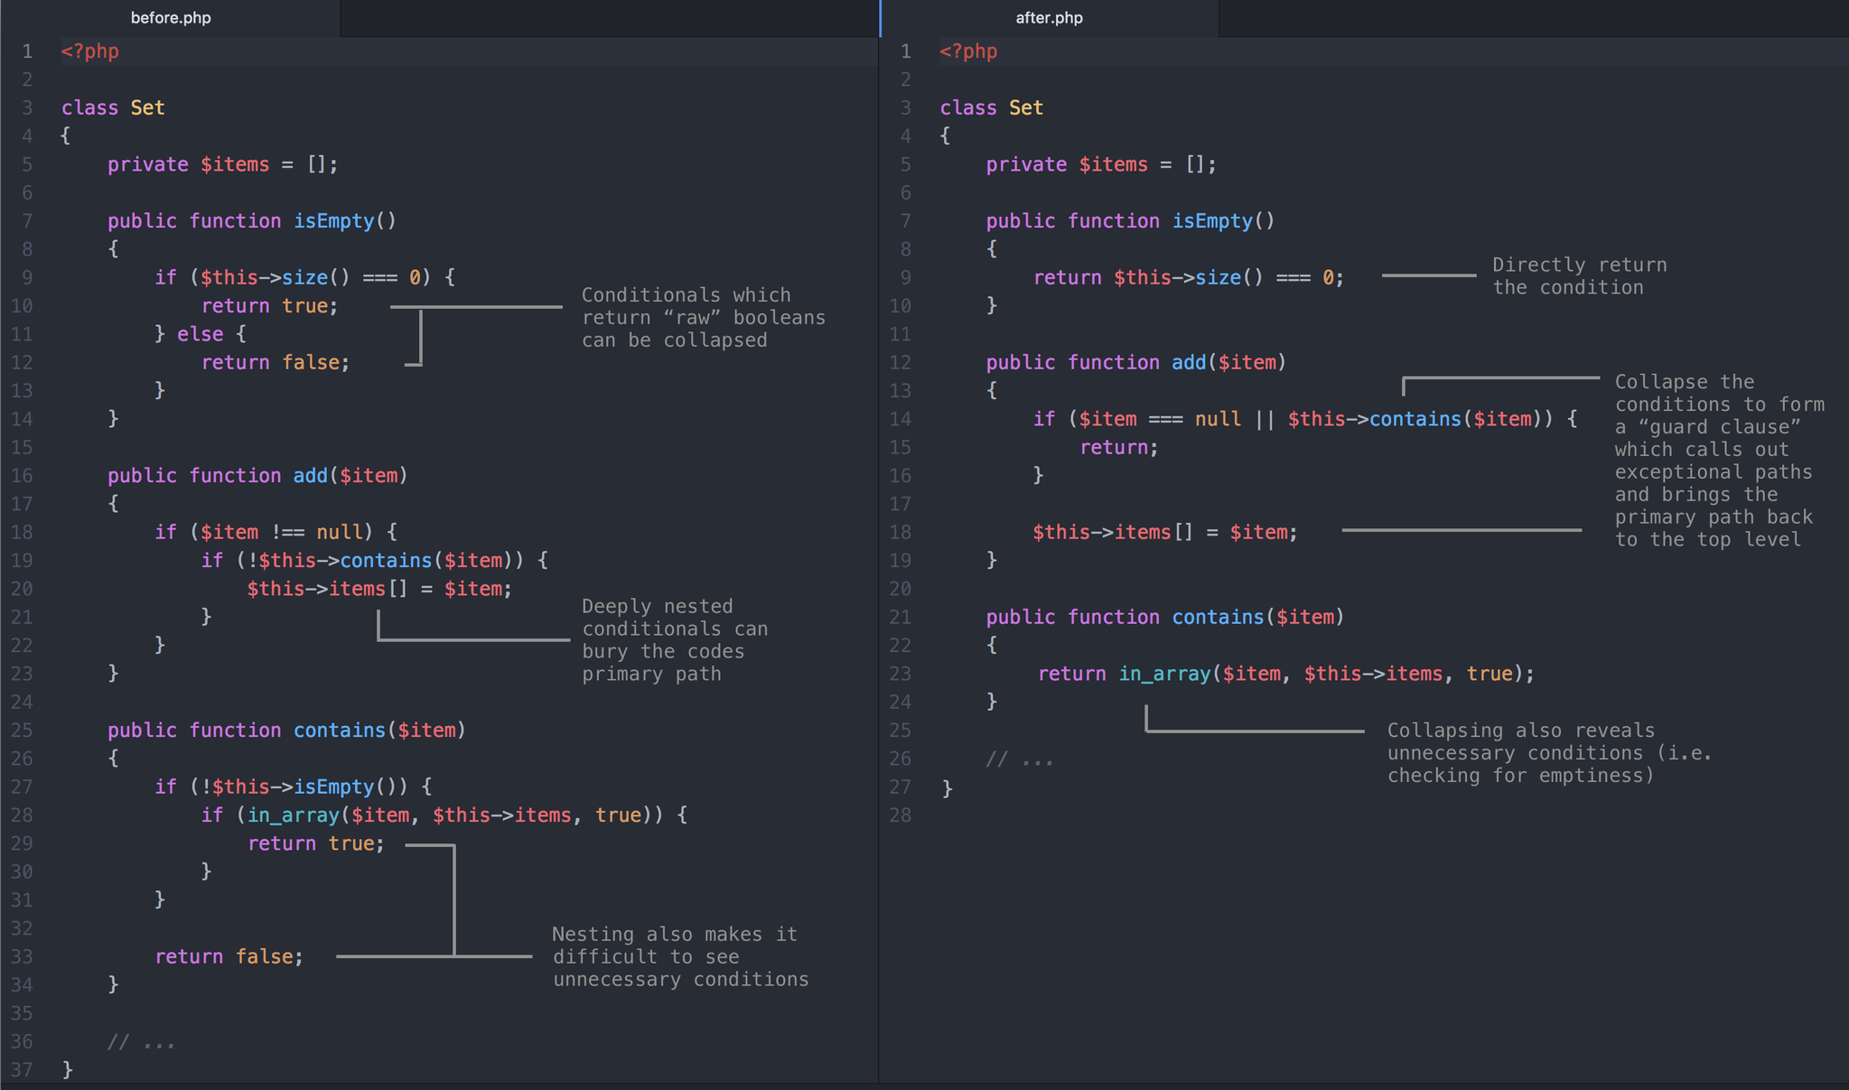The image size is (1849, 1090).
Task: Click the Directly return the condition annotation
Action: pos(1579,275)
